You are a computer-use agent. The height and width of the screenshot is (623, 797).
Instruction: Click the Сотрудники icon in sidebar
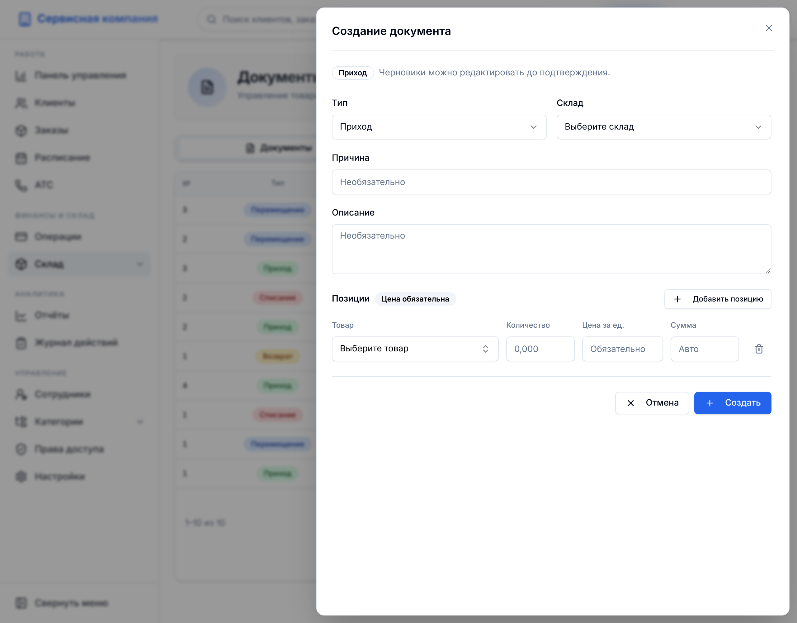[x=21, y=394]
